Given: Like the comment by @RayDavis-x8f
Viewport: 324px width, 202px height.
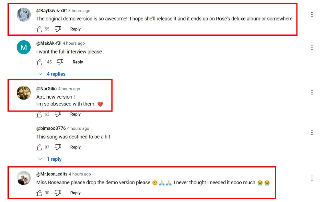Looking at the screenshot, I should 39,29.
